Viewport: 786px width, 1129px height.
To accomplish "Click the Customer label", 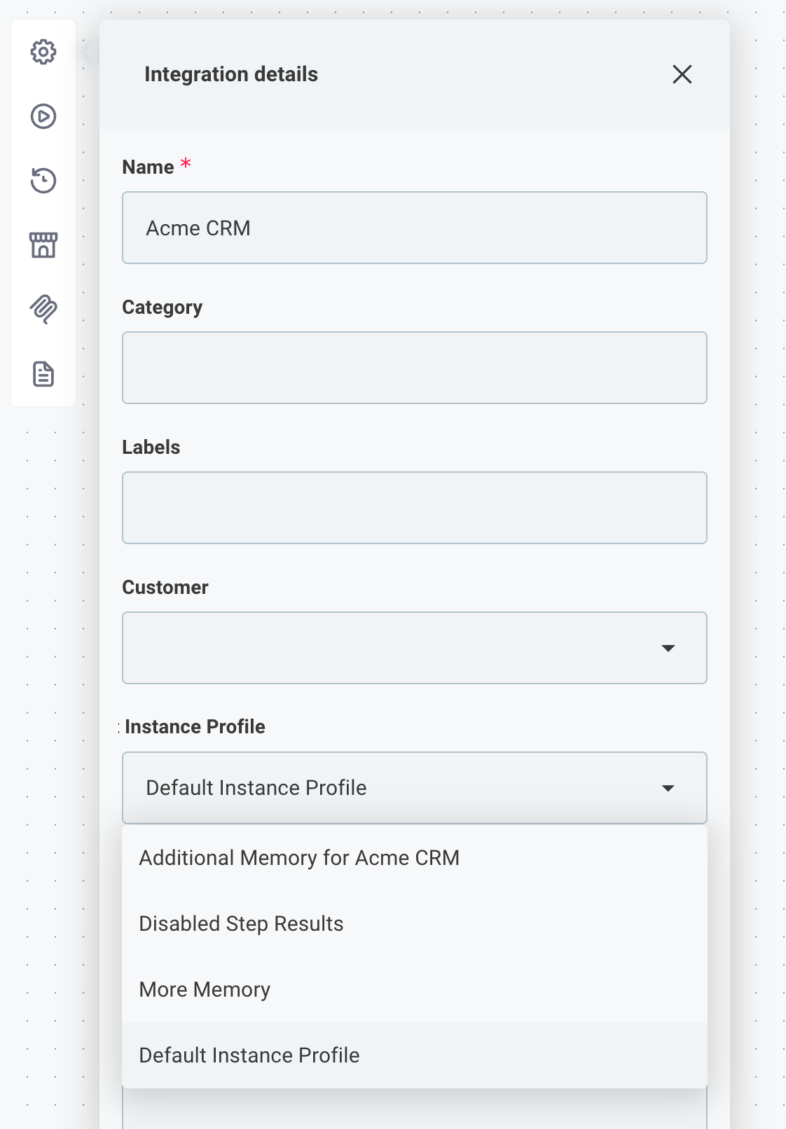I will coord(165,587).
